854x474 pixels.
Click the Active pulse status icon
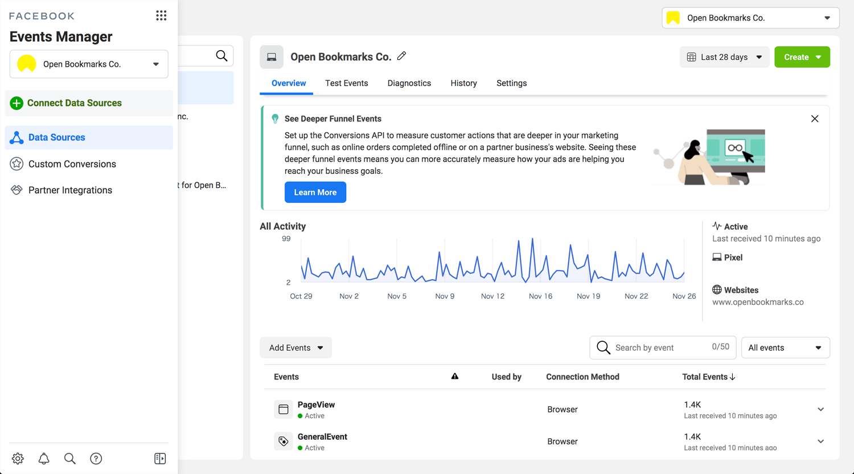pos(717,226)
